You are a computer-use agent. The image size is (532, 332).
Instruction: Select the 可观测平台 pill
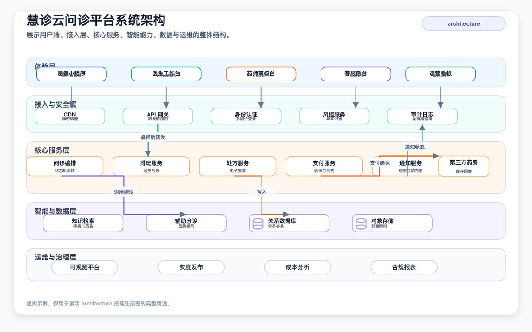tap(85, 267)
